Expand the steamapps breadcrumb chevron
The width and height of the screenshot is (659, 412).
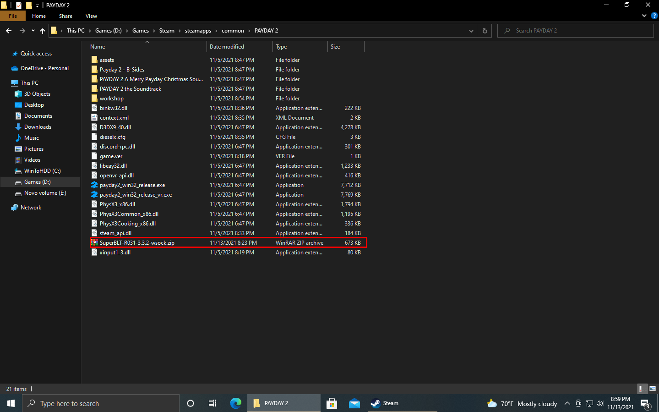pyautogui.click(x=216, y=31)
